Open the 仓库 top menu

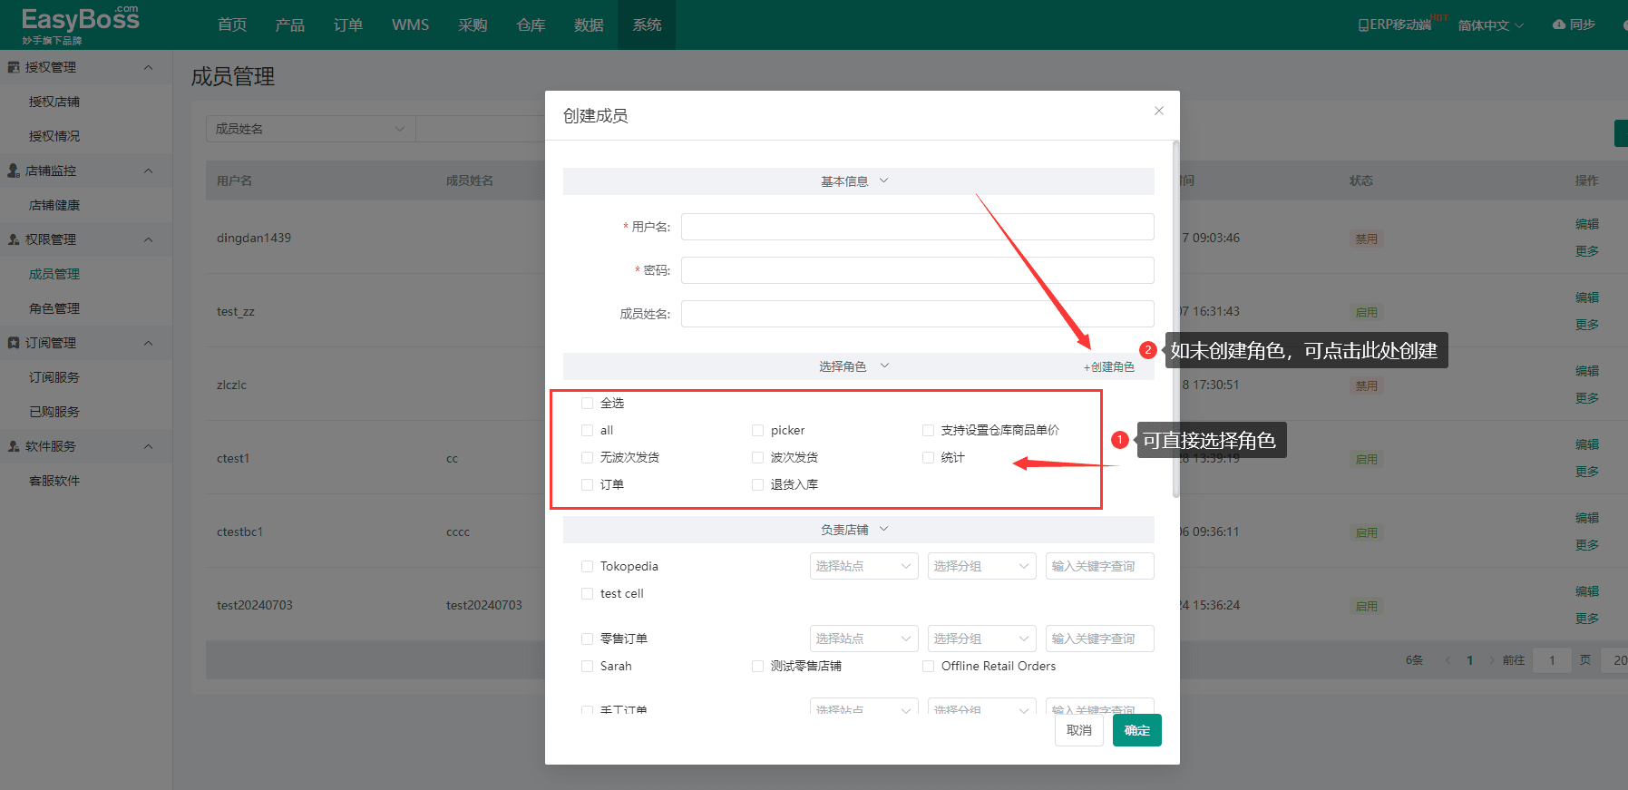point(531,24)
